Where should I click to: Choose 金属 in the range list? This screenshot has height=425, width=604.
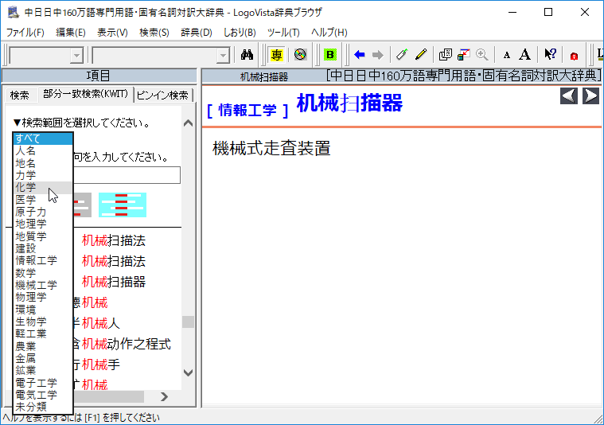[43, 358]
